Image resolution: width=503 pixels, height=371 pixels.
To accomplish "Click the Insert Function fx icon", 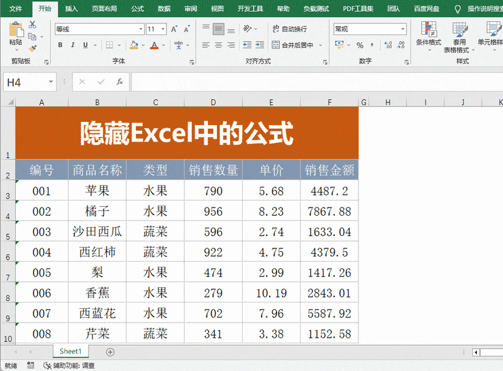I will (119, 82).
